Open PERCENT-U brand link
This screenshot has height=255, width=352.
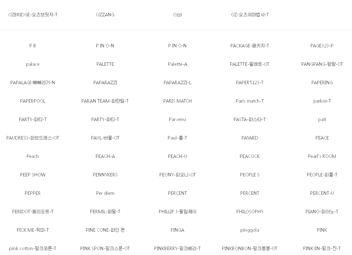click(322, 193)
